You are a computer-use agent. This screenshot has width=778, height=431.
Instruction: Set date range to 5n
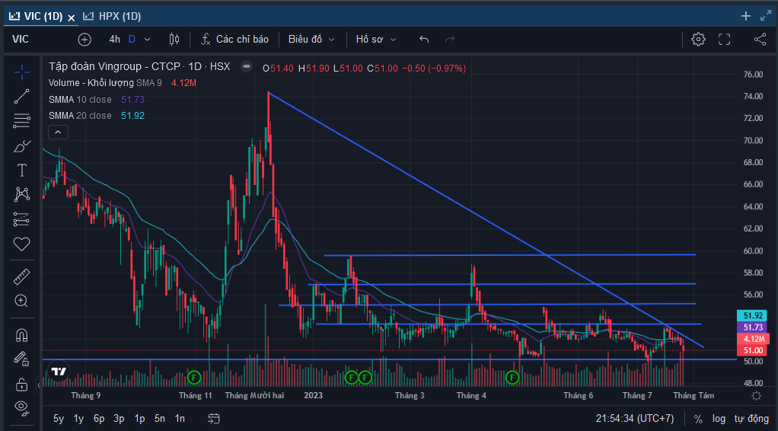click(x=160, y=419)
